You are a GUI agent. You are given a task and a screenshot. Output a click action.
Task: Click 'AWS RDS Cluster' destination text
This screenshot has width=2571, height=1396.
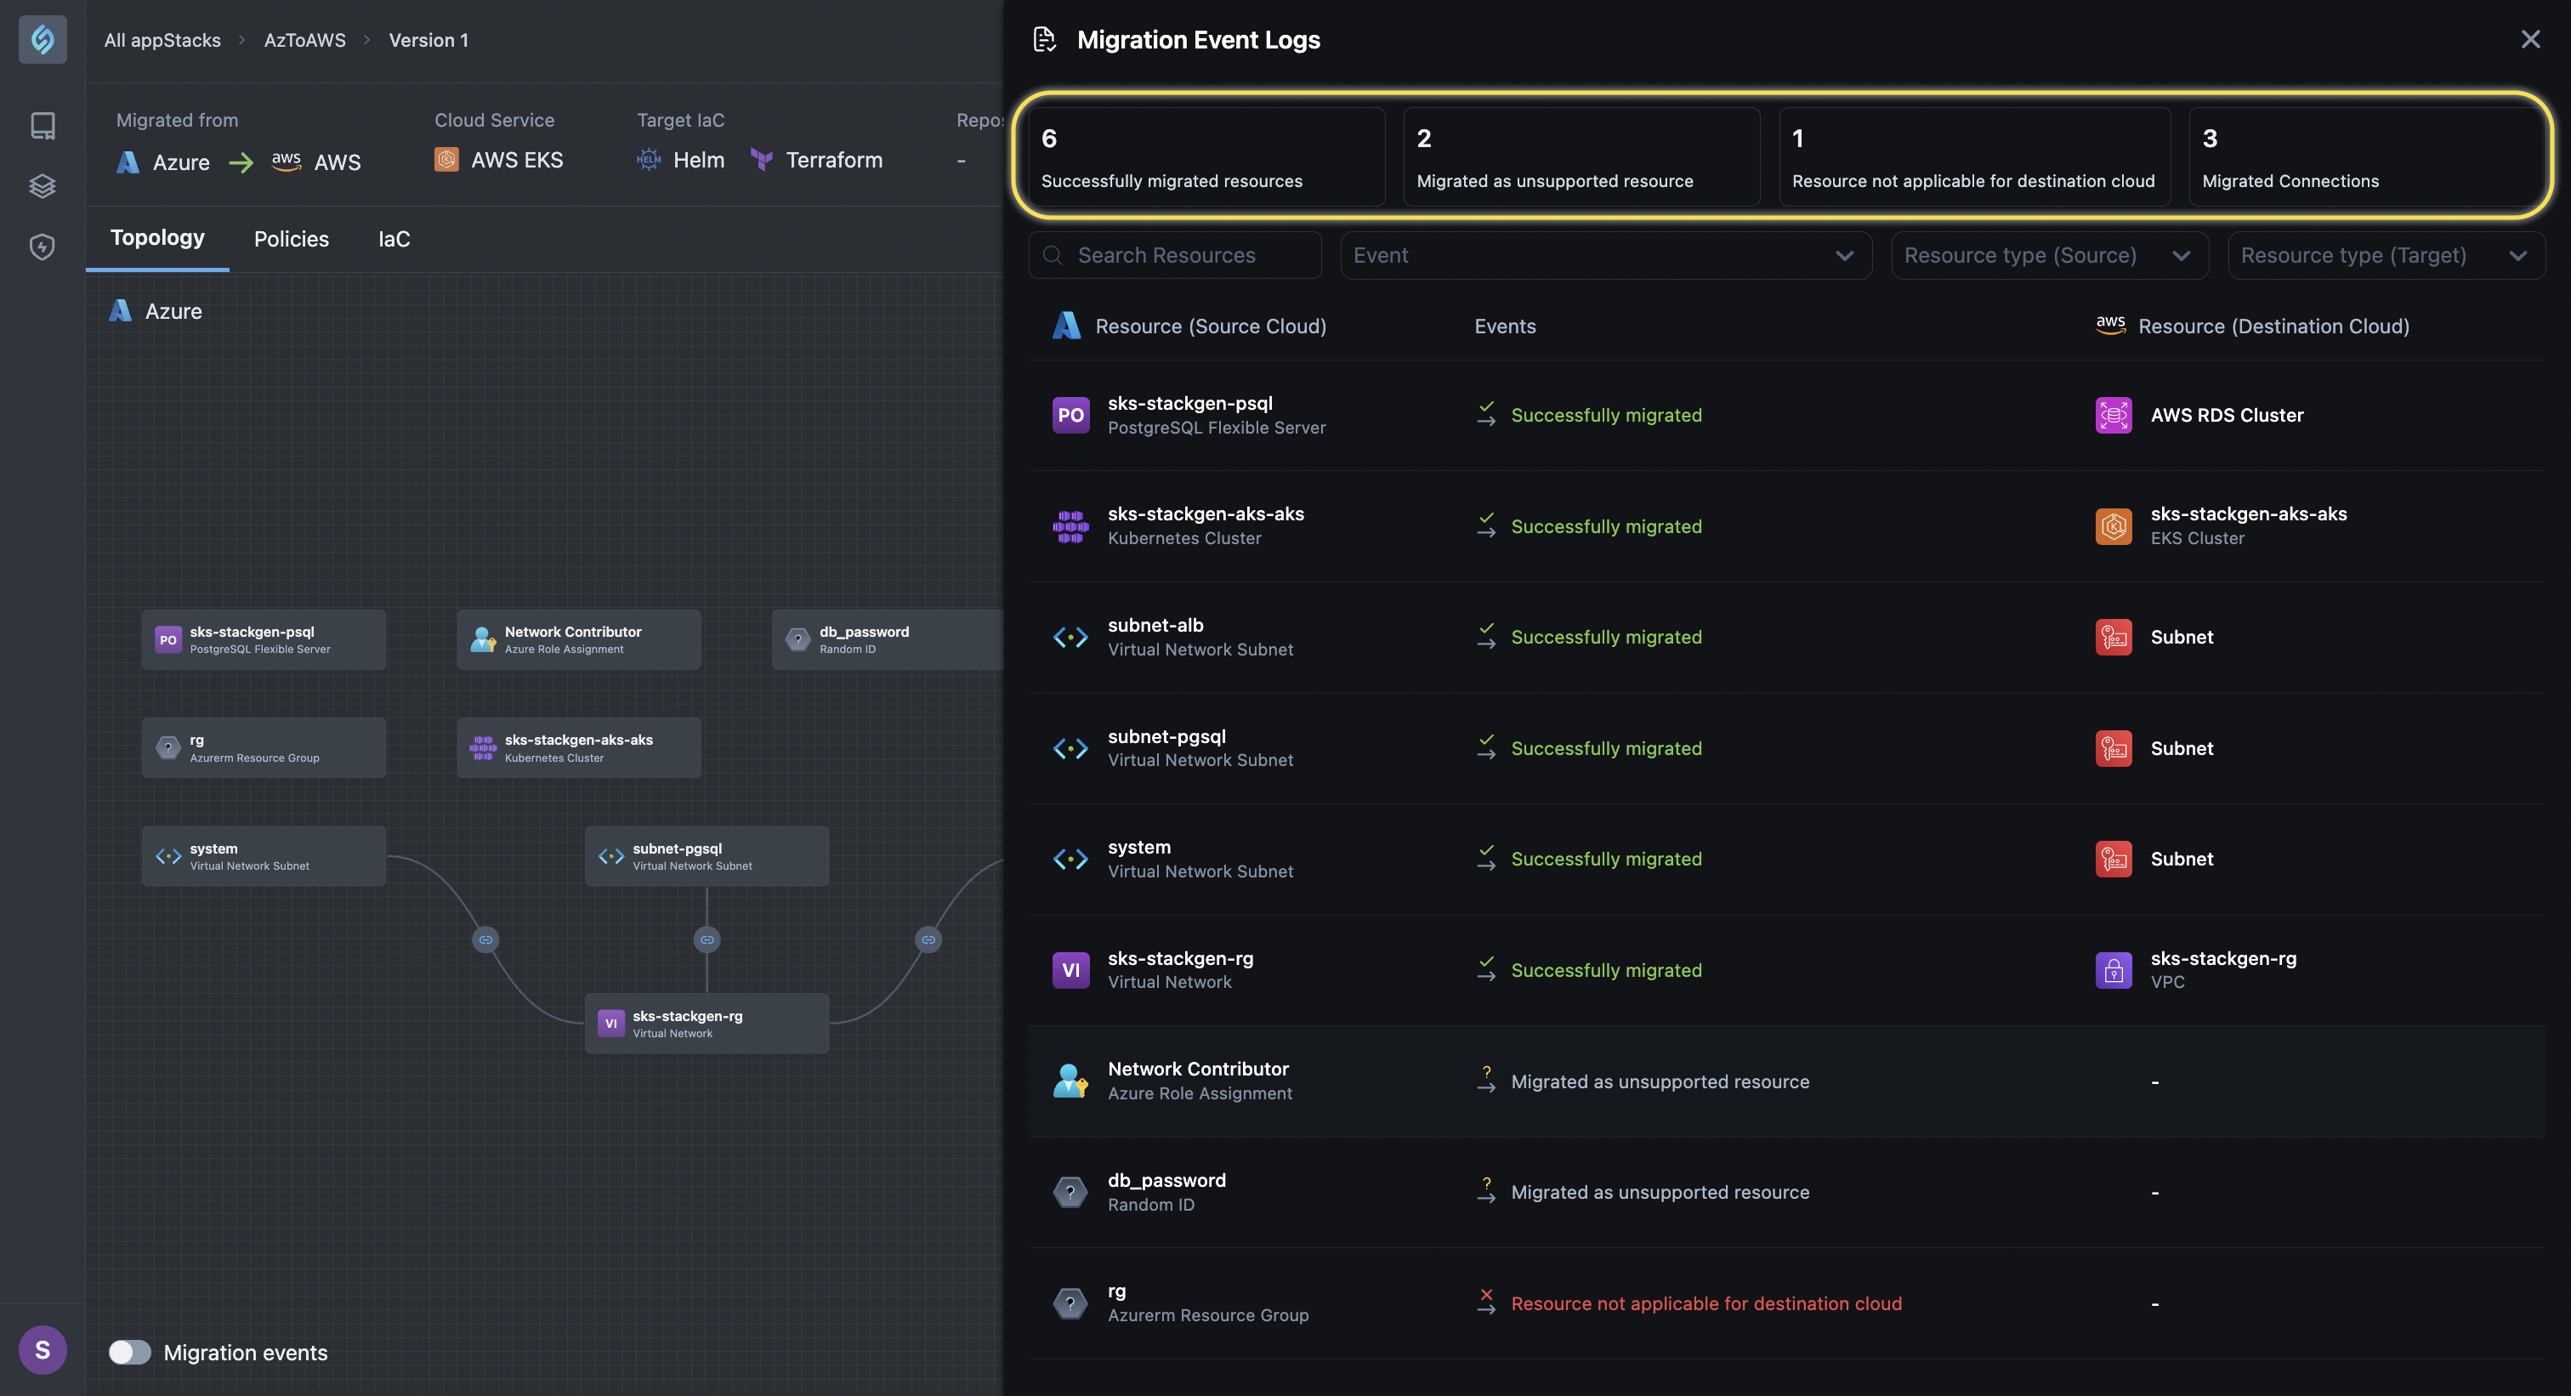coord(2227,415)
